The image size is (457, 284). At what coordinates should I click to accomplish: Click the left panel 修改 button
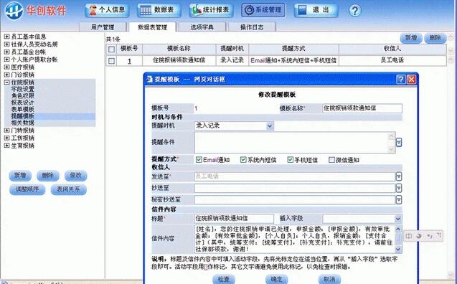click(x=75, y=176)
